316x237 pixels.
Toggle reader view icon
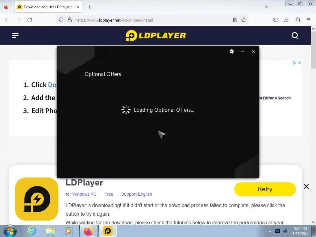click(x=235, y=20)
